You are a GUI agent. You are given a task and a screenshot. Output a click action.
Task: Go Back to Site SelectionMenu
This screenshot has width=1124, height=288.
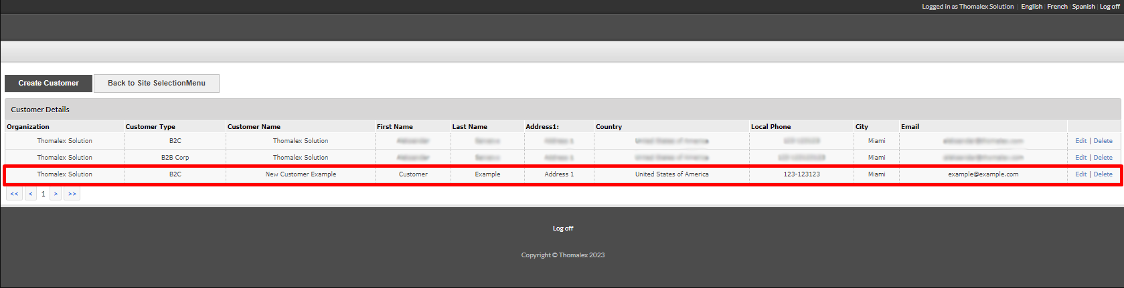pos(157,83)
